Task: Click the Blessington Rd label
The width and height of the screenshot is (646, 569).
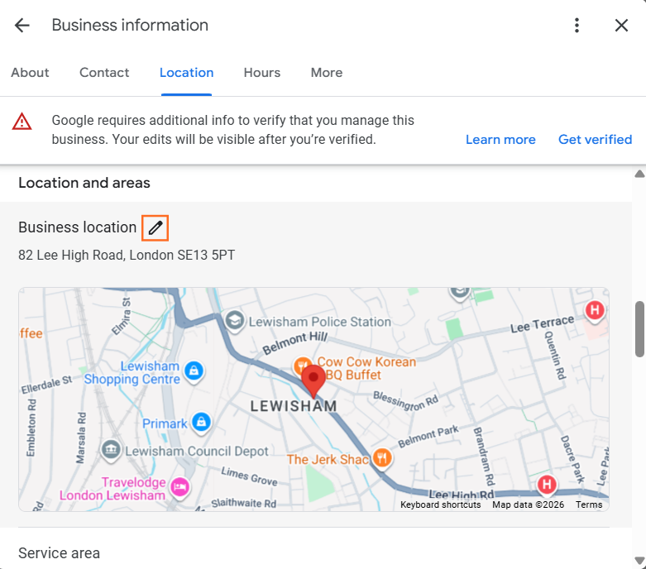Action: (405, 401)
